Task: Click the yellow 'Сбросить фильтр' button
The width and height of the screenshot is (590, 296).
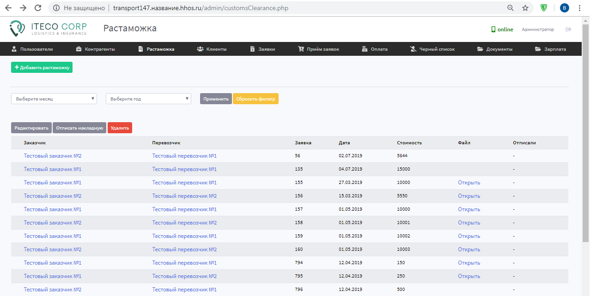Action: [x=255, y=99]
